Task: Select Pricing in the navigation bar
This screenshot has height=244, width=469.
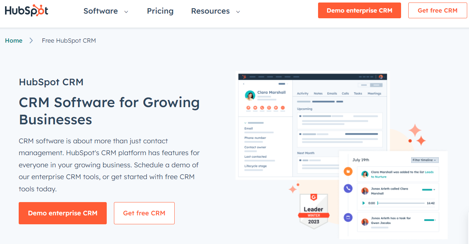Action: coord(160,11)
